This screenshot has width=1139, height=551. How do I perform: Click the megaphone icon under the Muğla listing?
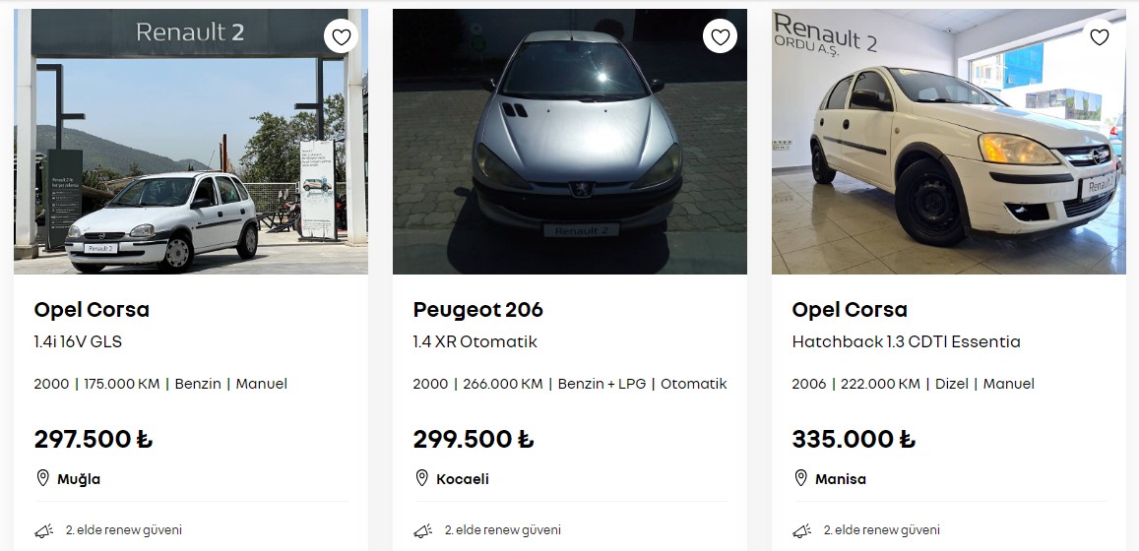[44, 530]
